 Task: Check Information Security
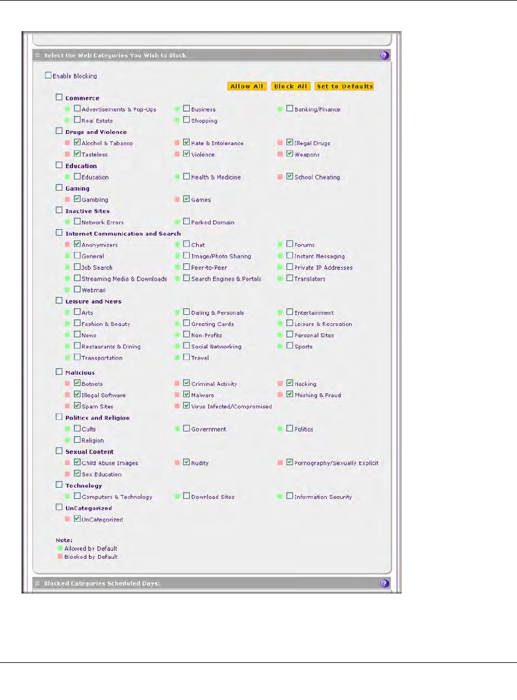coord(290,496)
